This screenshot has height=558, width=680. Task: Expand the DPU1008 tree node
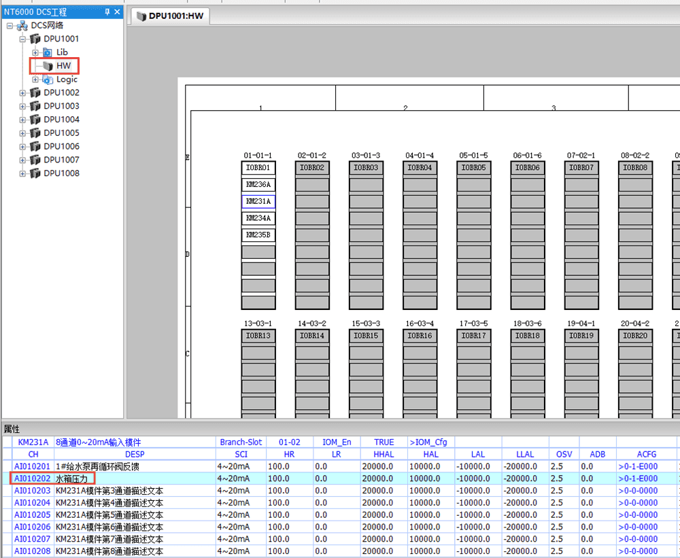point(22,174)
